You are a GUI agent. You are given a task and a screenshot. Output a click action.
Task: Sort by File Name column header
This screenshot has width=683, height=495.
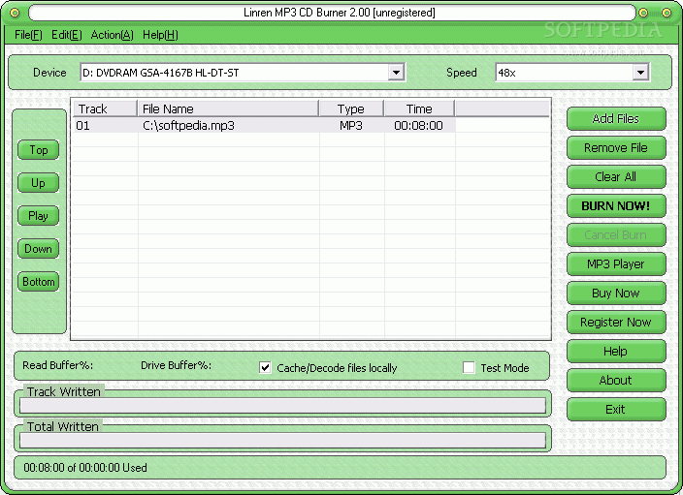tap(228, 108)
